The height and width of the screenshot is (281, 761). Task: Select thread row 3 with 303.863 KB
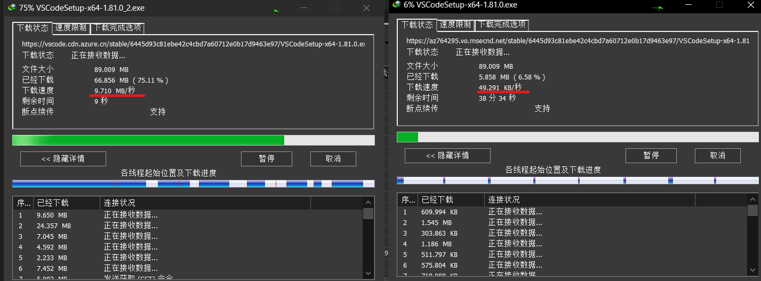(x=573, y=234)
